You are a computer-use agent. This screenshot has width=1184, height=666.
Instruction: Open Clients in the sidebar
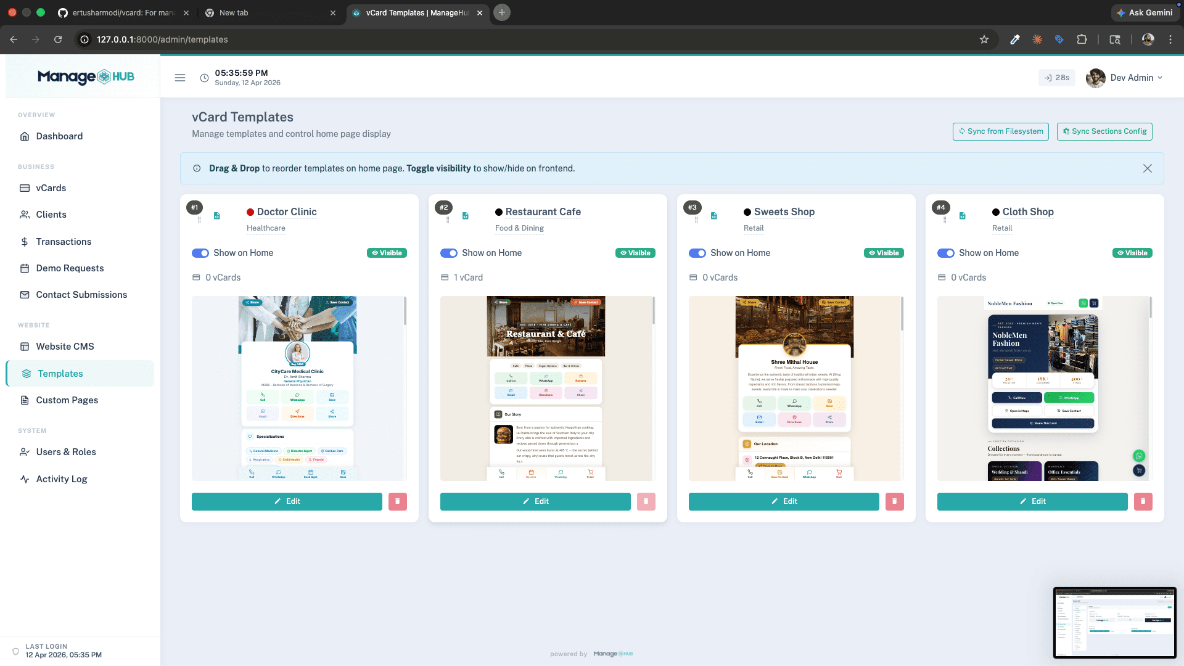click(80, 215)
